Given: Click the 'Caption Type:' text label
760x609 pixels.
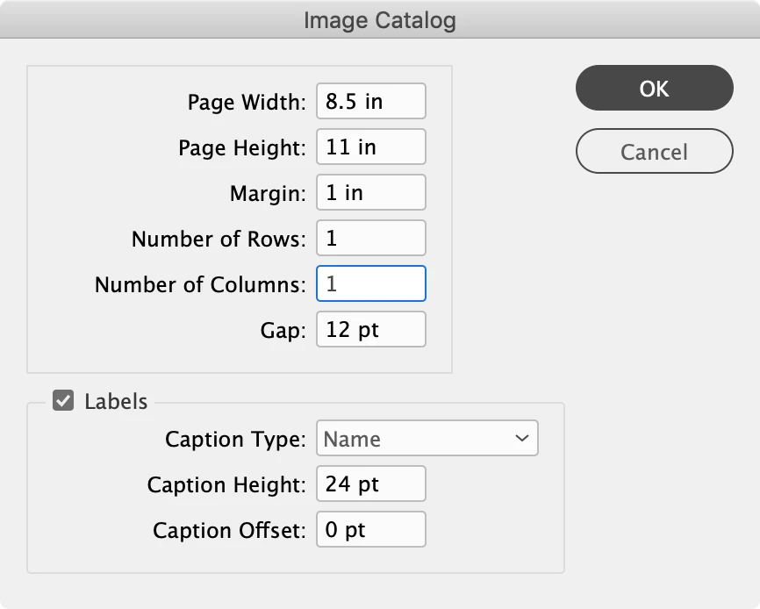Looking at the screenshot, I should pos(235,439).
